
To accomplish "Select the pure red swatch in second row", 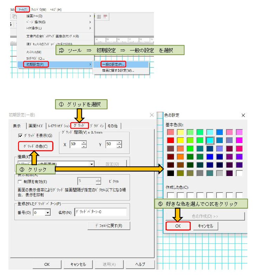I will coord(170,141).
